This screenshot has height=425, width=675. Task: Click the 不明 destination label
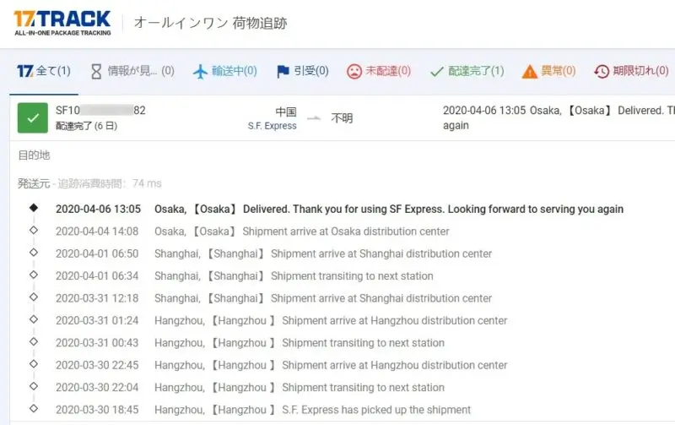tap(342, 118)
